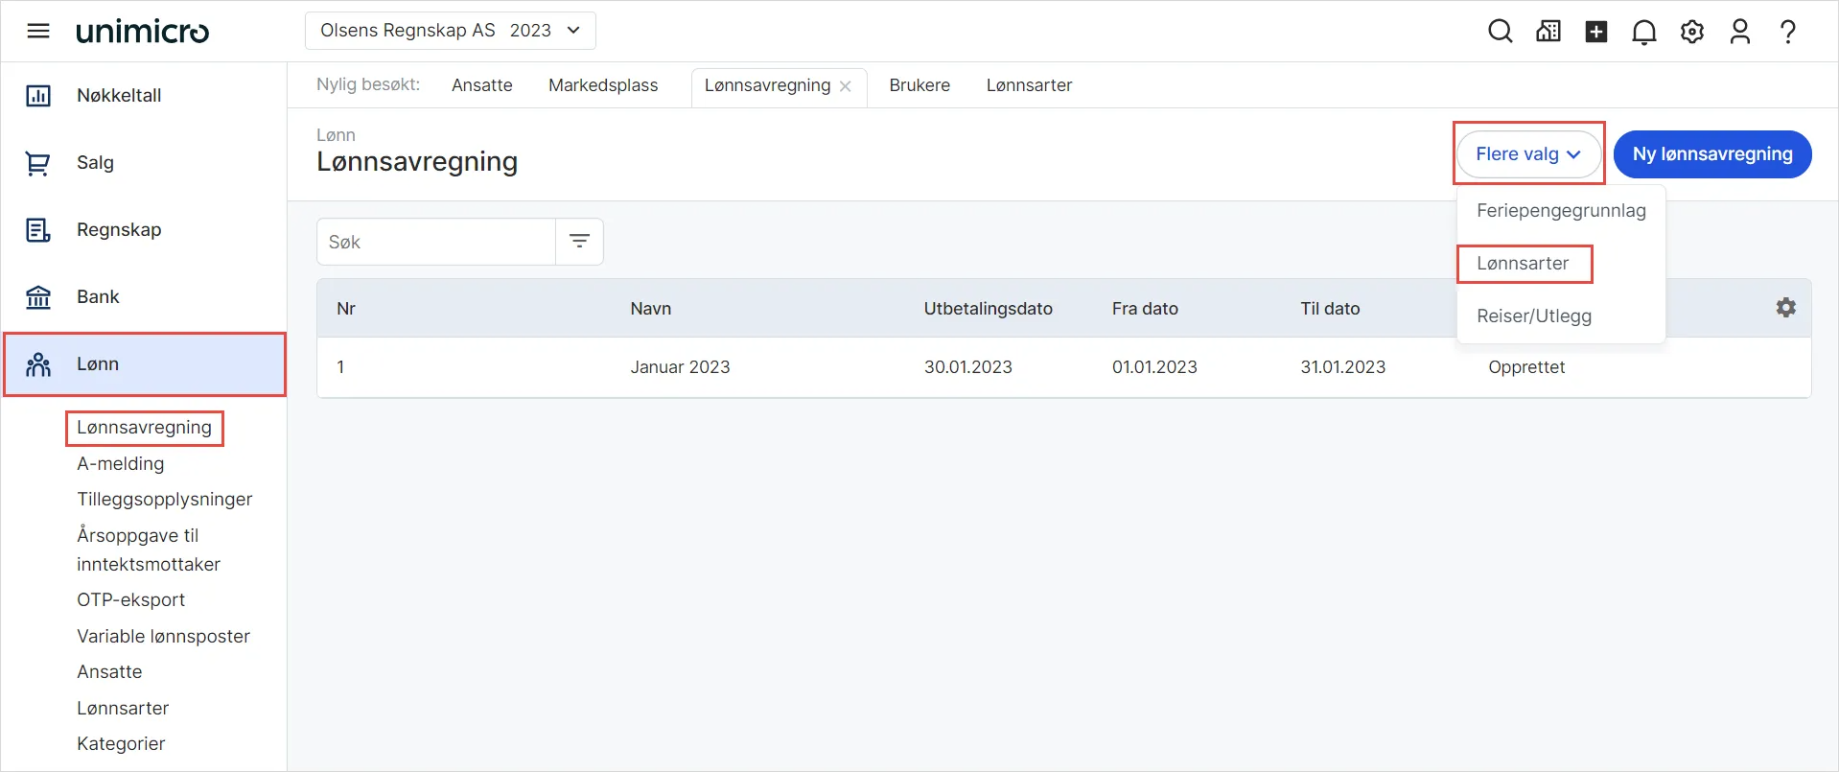1839x772 pixels.
Task: Close the Lønnsavregning tab
Action: point(846,86)
